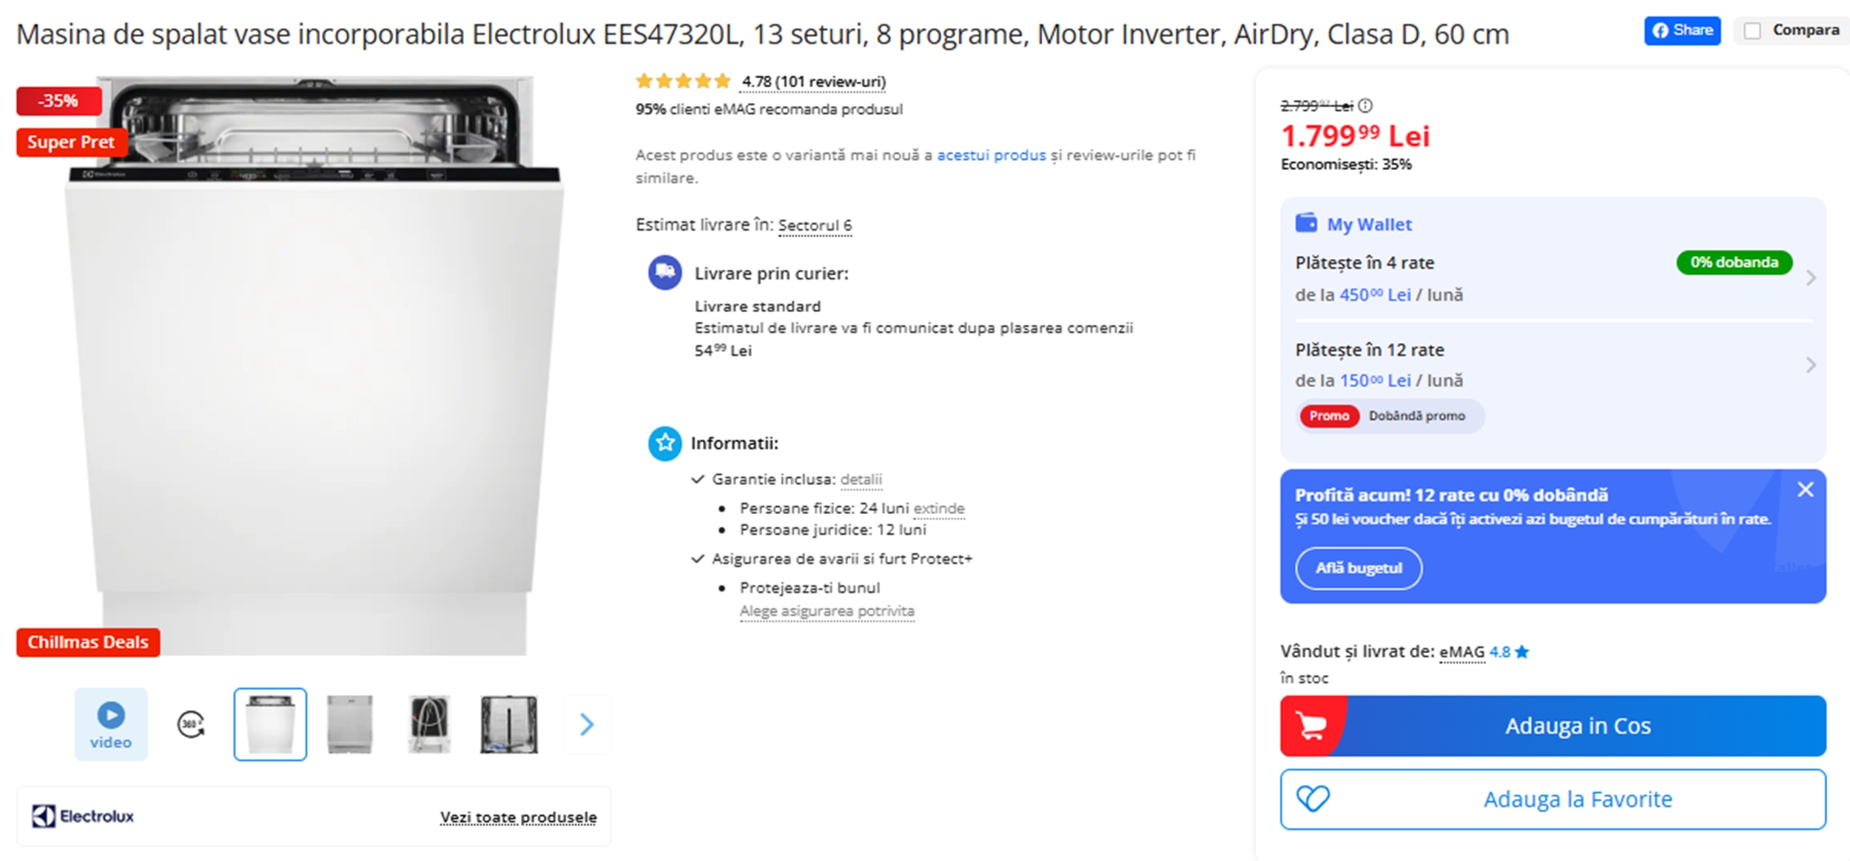The height and width of the screenshot is (861, 1850).
Task: Expand the Plătește în 4 rate option
Action: (1811, 278)
